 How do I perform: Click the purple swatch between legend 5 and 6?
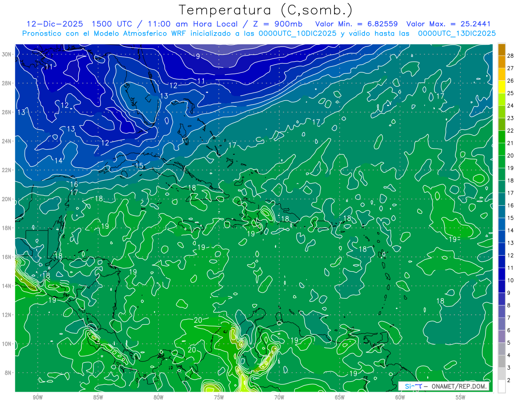pyautogui.click(x=502, y=336)
